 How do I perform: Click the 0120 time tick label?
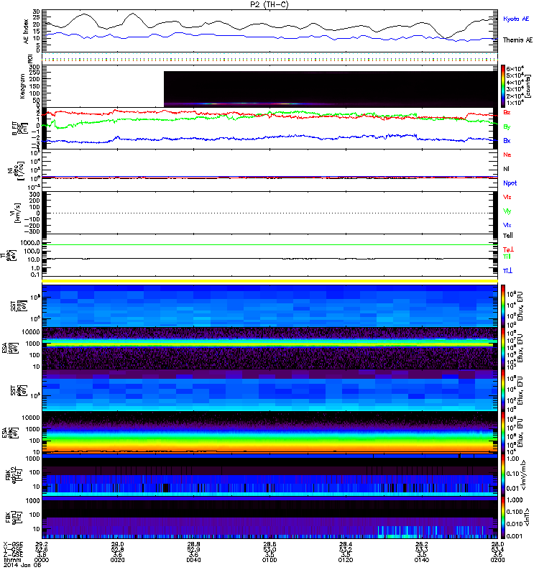click(346, 560)
